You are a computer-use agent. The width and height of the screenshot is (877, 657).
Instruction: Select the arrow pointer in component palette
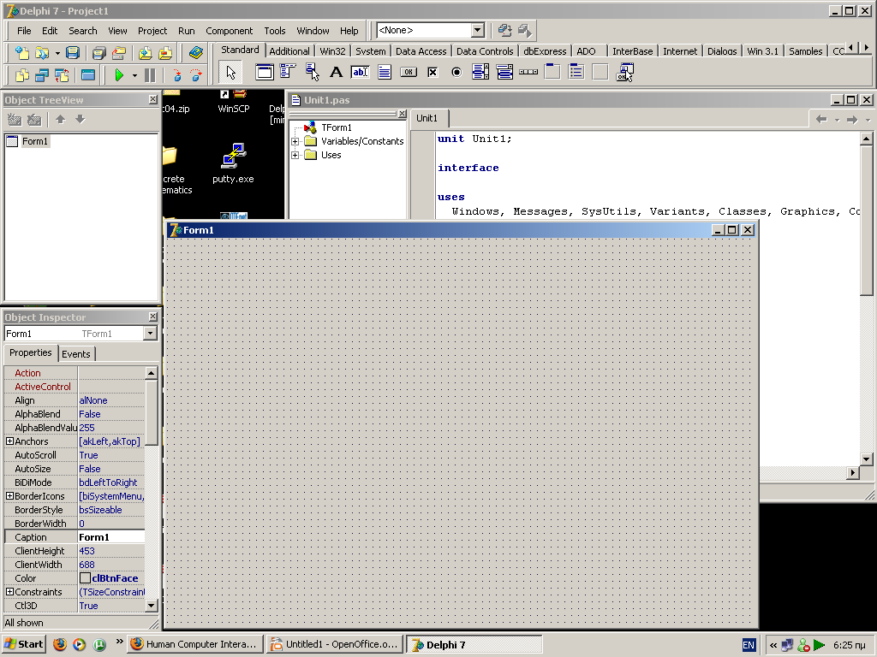point(230,72)
